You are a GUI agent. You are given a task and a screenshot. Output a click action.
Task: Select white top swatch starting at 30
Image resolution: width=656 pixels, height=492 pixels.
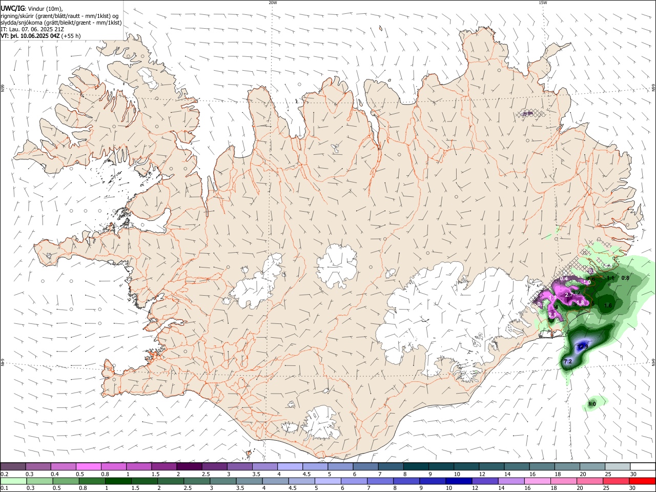pos(643,466)
